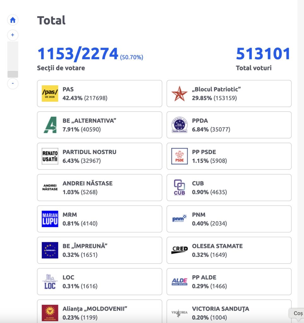Zoom in with the plus button
The image size is (304, 323).
tap(13, 35)
